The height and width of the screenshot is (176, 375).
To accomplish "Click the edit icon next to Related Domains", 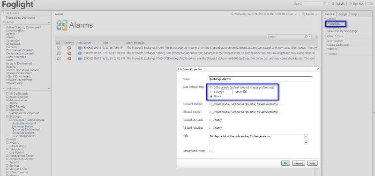I will [x=210, y=120].
